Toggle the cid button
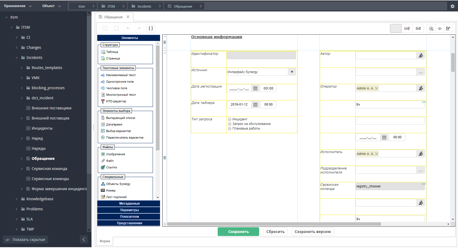 (x=407, y=28)
